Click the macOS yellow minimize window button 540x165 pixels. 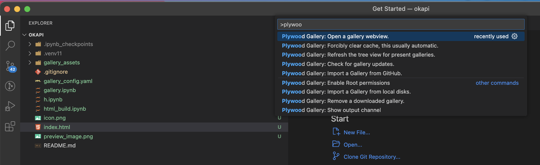tap(17, 9)
